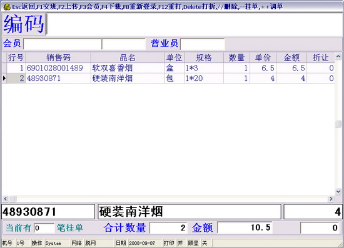This screenshot has width=344, height=248.
Task: Click the 6.5 unit price cell in row 1
Action: (x=263, y=68)
